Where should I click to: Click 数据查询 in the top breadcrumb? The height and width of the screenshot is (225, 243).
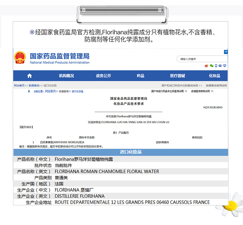(x=34, y=86)
